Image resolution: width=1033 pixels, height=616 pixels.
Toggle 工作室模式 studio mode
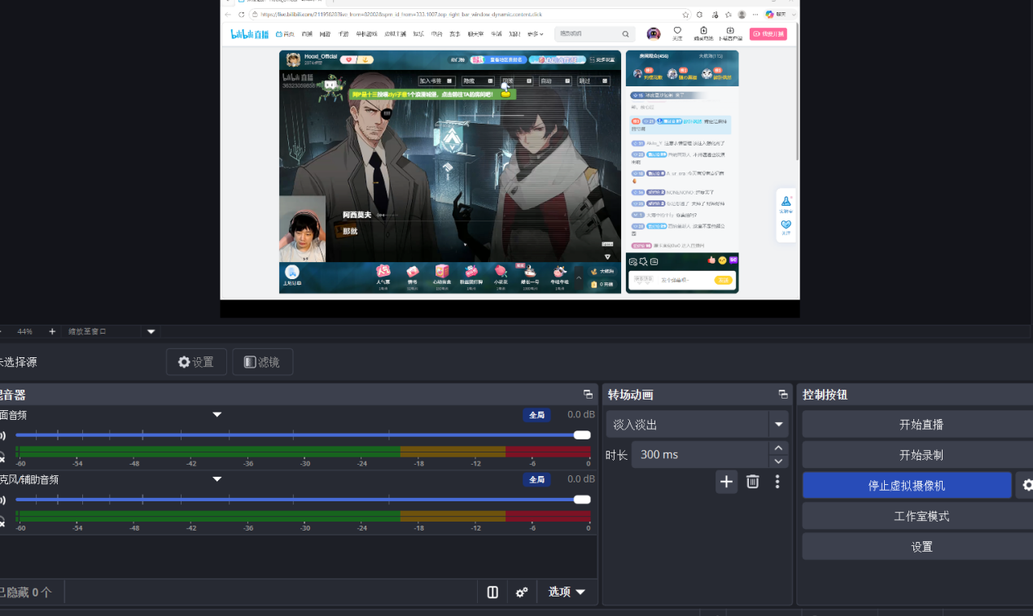tap(921, 516)
